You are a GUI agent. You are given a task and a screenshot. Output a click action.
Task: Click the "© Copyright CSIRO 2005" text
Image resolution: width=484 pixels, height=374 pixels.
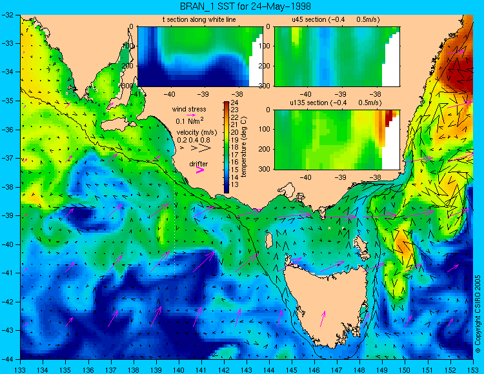[478, 314]
